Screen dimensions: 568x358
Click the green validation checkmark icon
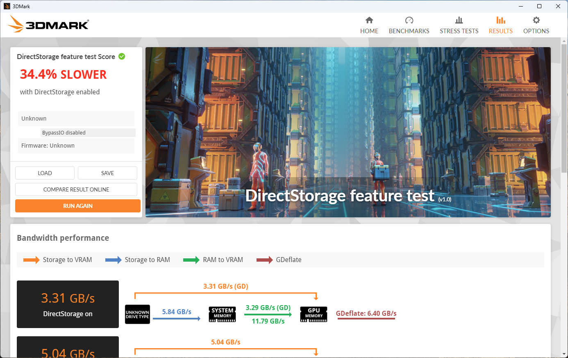[122, 57]
